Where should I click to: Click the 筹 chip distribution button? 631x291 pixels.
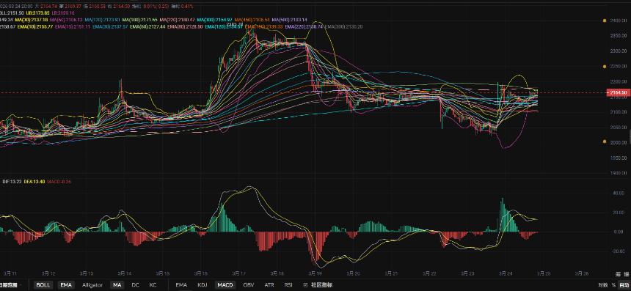618,275
